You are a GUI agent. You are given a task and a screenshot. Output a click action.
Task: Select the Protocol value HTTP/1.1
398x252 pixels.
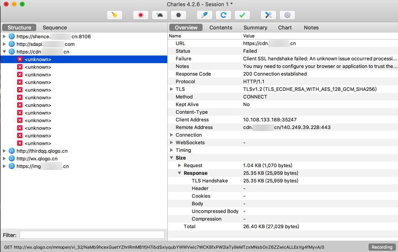(x=254, y=82)
